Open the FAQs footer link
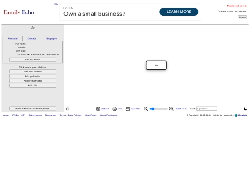 click(15, 115)
